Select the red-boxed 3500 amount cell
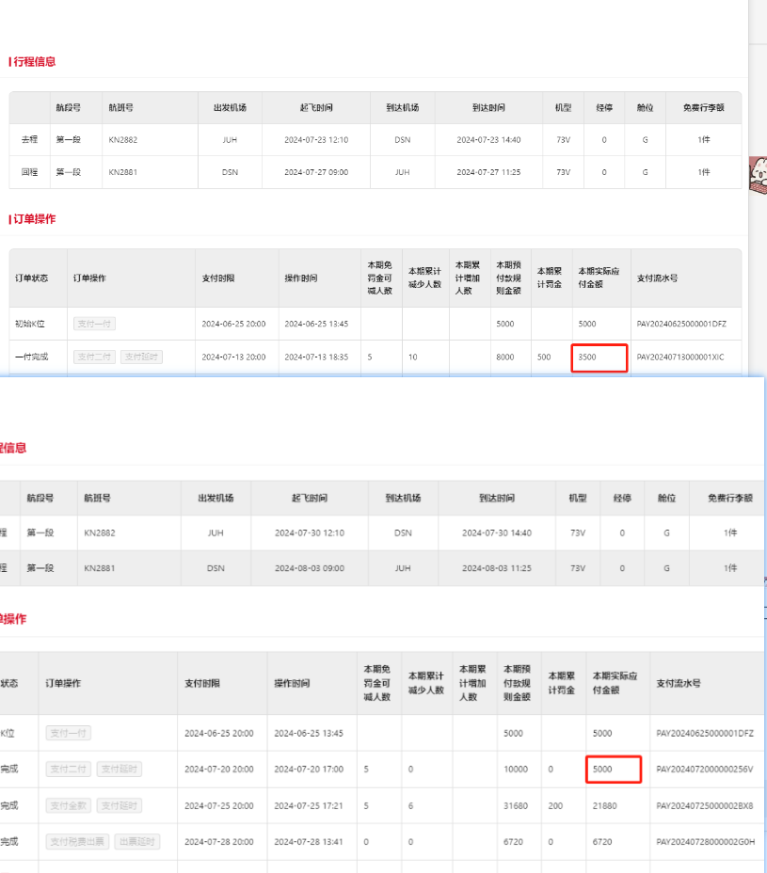The width and height of the screenshot is (767, 873). [599, 357]
